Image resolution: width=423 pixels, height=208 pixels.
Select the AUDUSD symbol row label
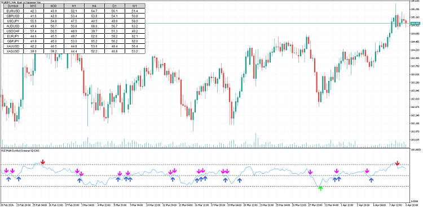(x=14, y=26)
